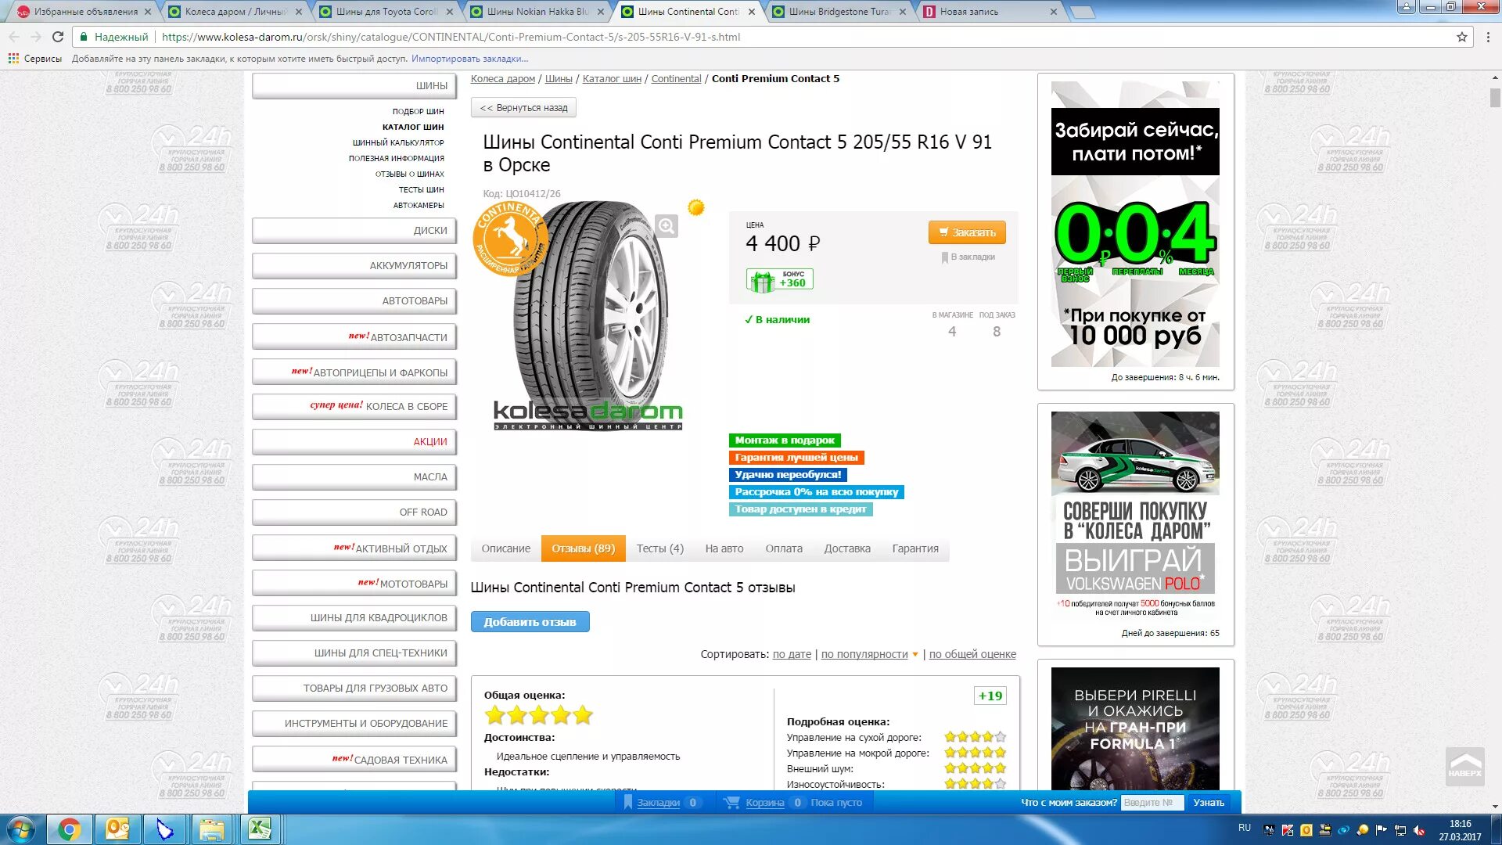Switch to Шины для Toyota Corolla tab
The height and width of the screenshot is (845, 1502).
[386, 12]
